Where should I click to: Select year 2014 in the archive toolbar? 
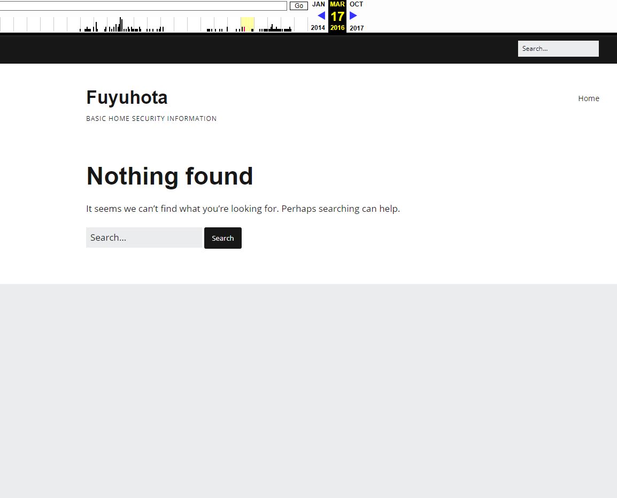(x=318, y=28)
